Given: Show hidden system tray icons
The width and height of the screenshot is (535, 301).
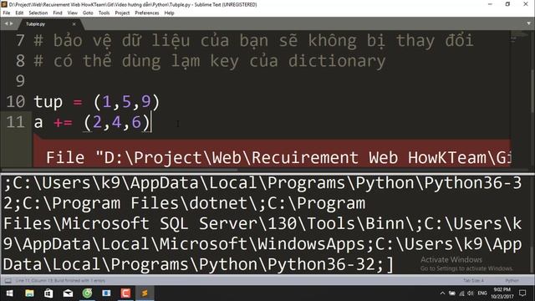Looking at the screenshot, I should click(x=442, y=293).
